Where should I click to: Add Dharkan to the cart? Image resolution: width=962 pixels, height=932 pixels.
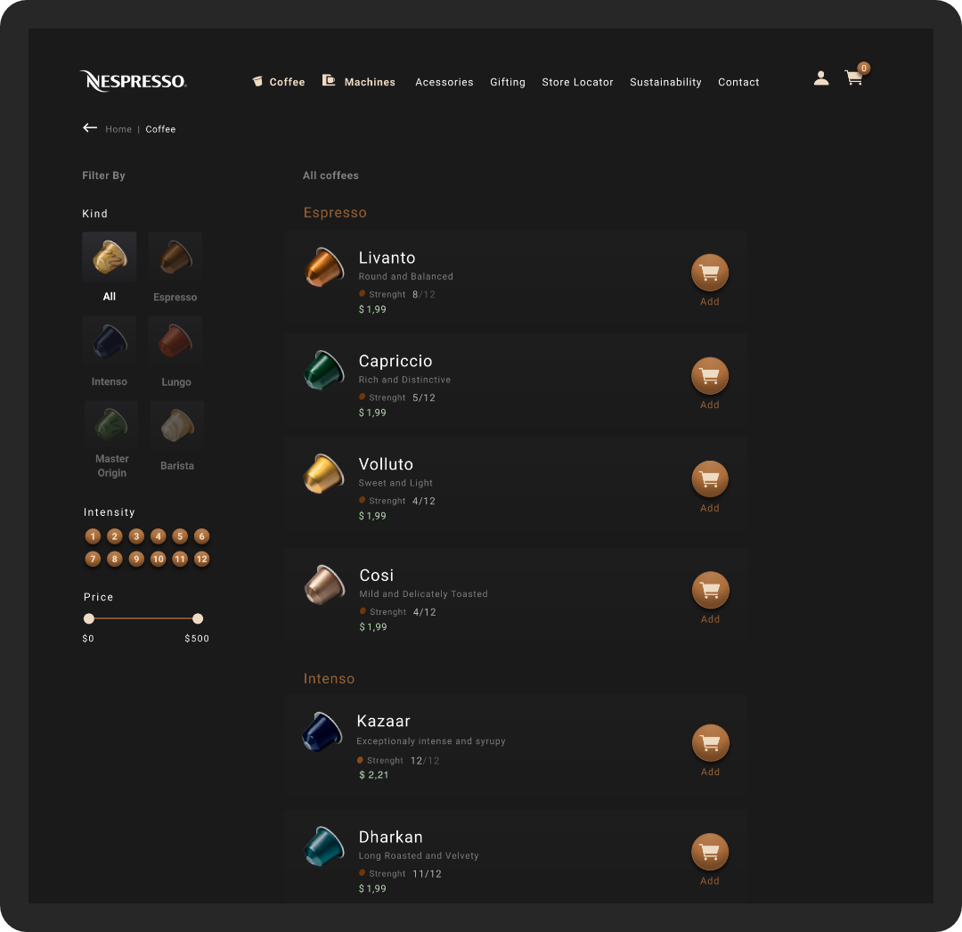(x=710, y=852)
